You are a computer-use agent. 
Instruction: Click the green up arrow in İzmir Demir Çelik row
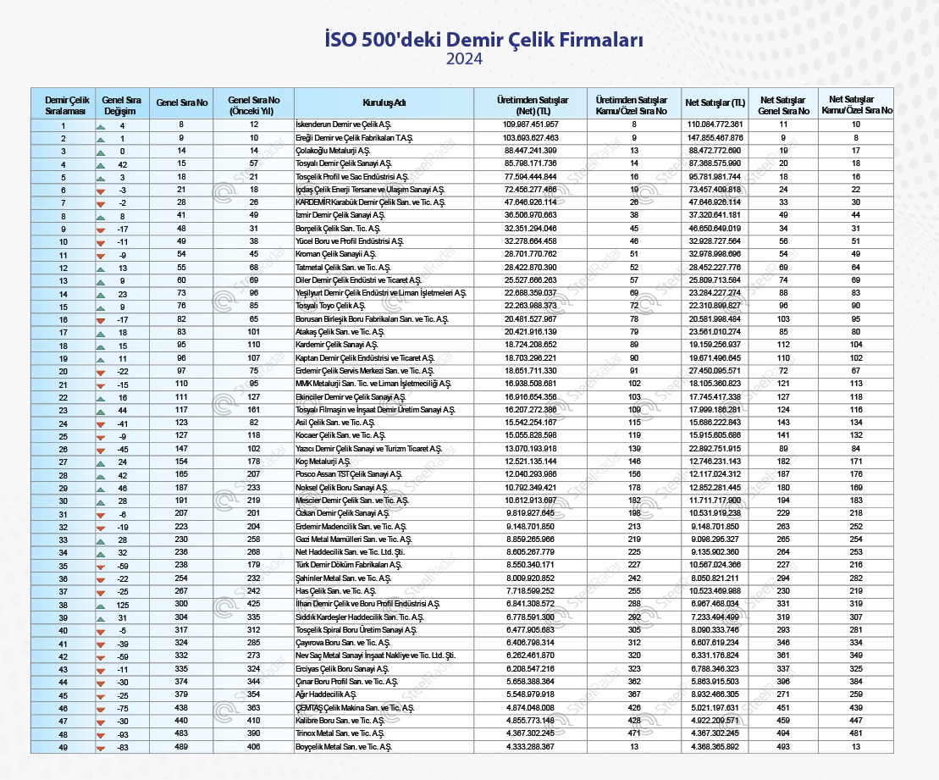point(101,218)
